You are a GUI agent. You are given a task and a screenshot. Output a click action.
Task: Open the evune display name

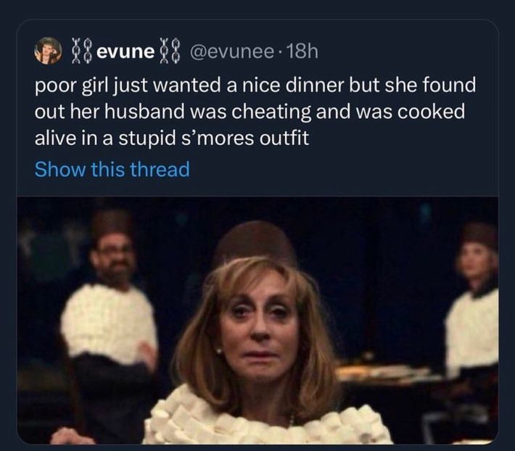[125, 51]
